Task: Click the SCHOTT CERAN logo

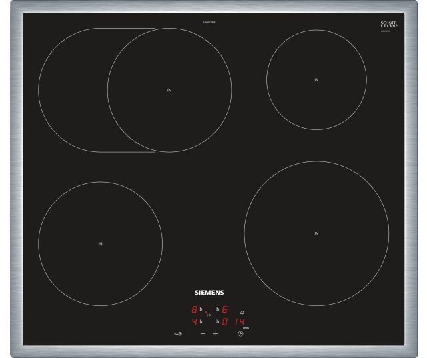Action: 389,25
